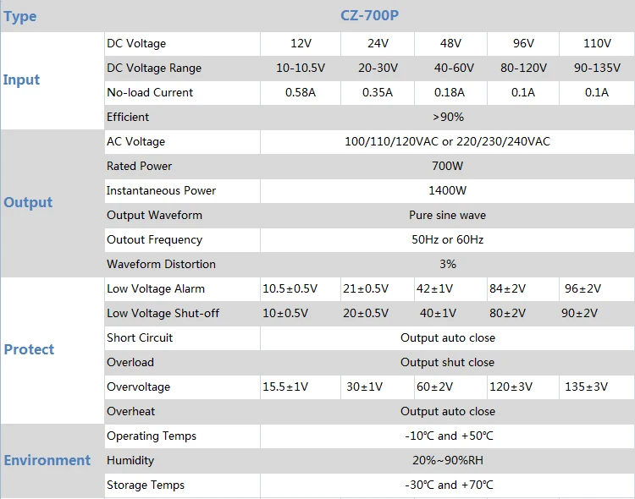Click the 10-10.5V range value
The width and height of the screenshot is (635, 499).
point(301,68)
